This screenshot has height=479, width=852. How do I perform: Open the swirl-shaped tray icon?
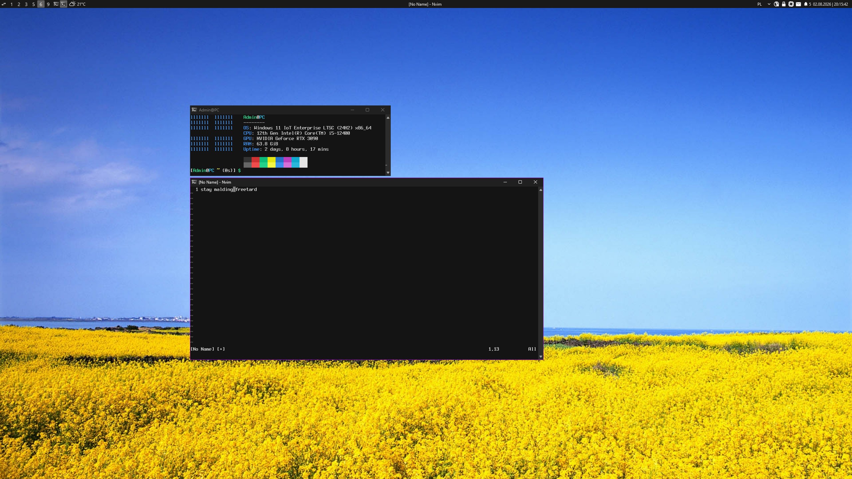[791, 4]
